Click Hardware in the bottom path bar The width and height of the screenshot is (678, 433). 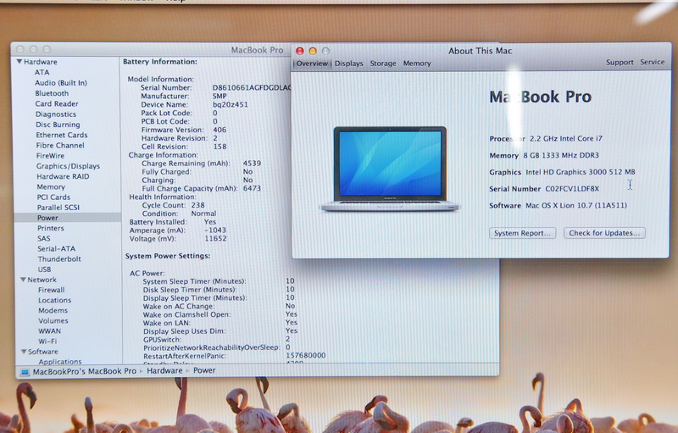coord(164,371)
